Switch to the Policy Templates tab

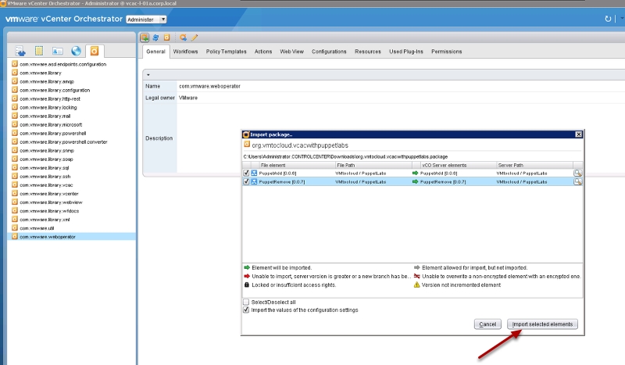coord(226,52)
